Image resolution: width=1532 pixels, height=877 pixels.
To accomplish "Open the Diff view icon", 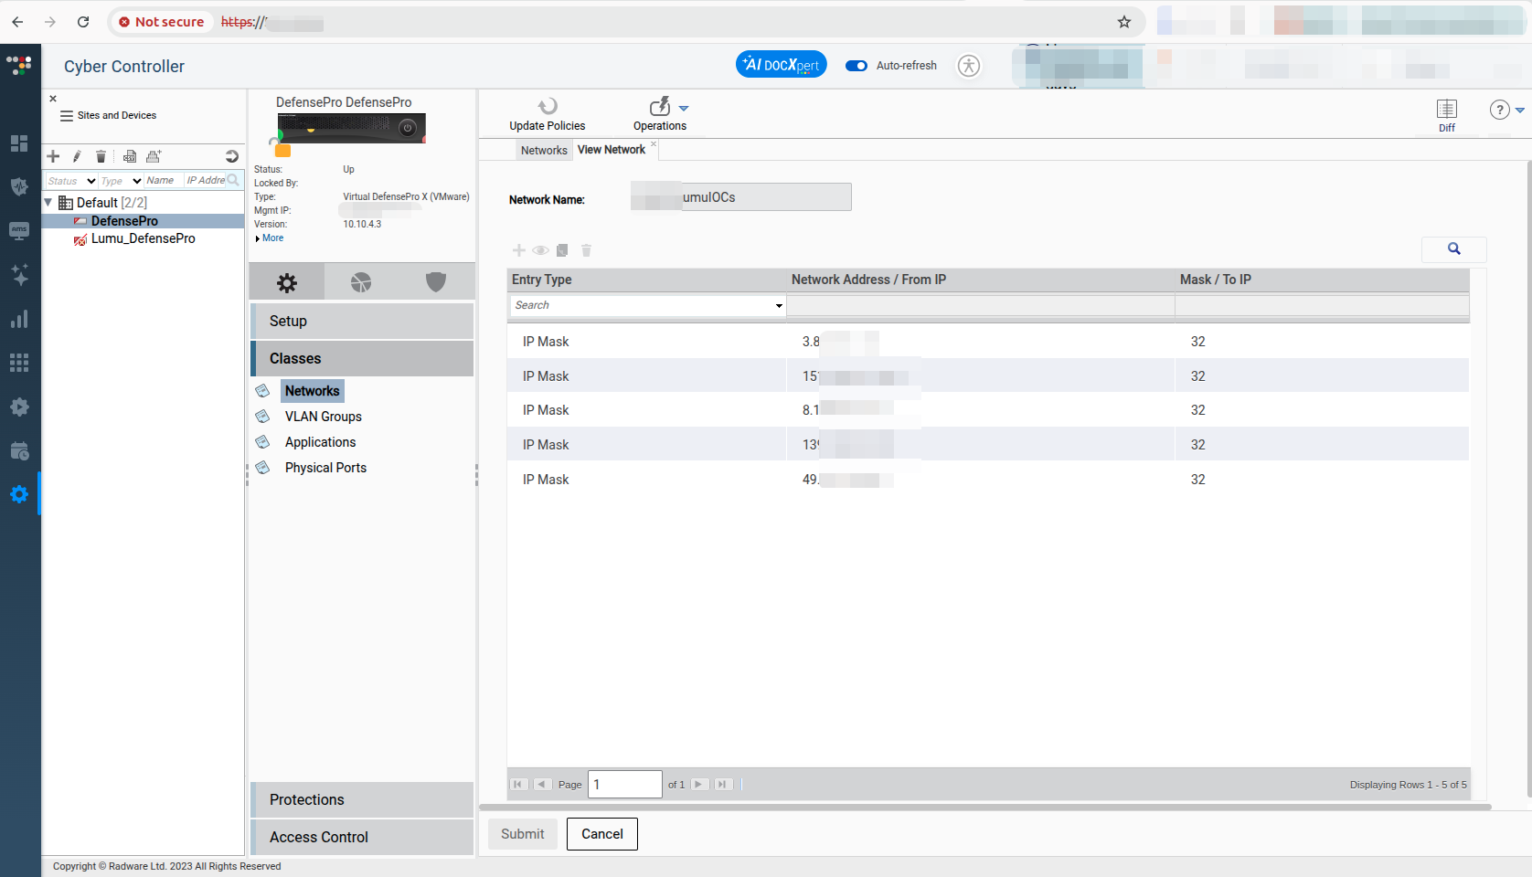I will (x=1446, y=110).
